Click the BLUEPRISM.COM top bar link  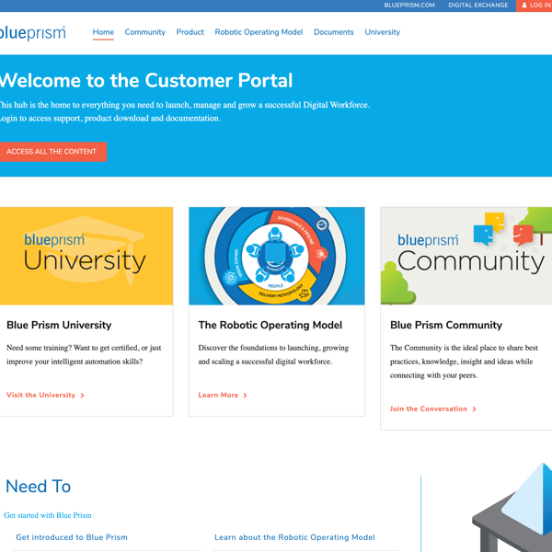pos(409,6)
